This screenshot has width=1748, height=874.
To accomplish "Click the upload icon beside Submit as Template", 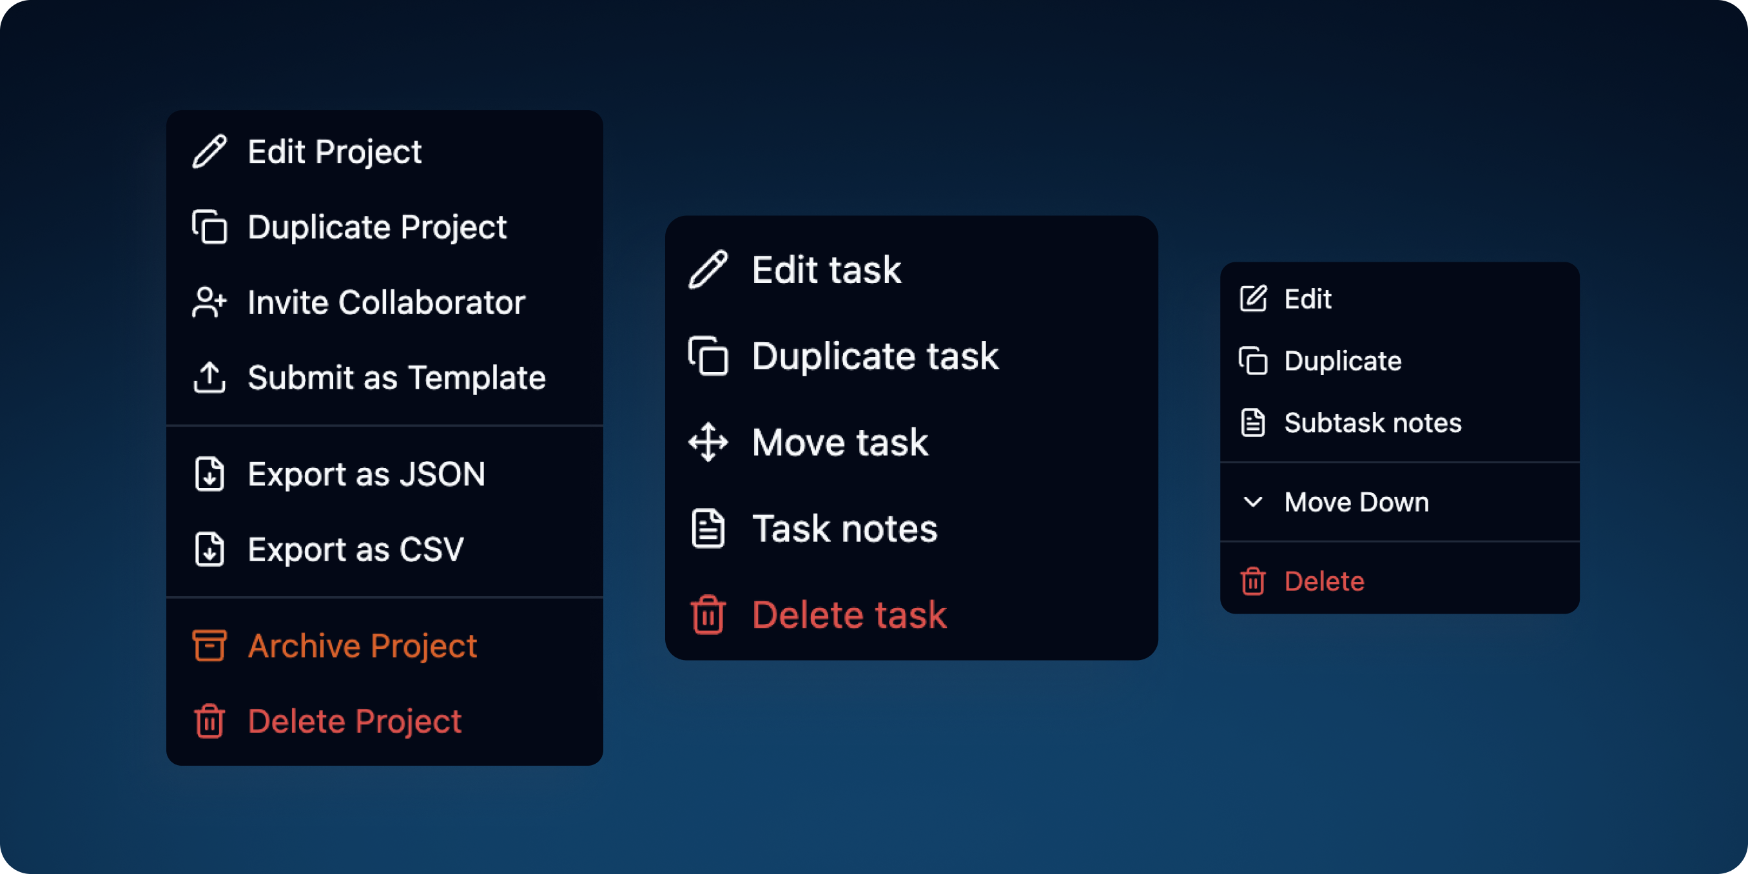I will 209,377.
